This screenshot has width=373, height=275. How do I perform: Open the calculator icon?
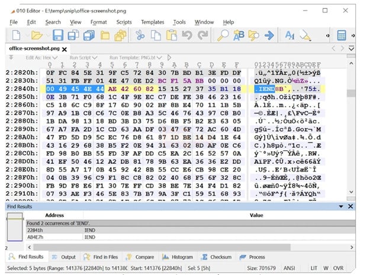click(342, 35)
